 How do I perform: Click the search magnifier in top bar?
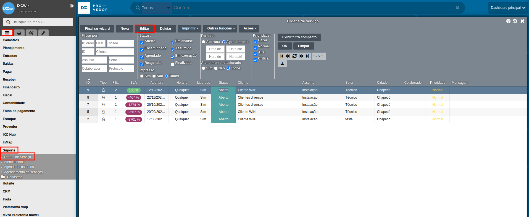(138, 8)
